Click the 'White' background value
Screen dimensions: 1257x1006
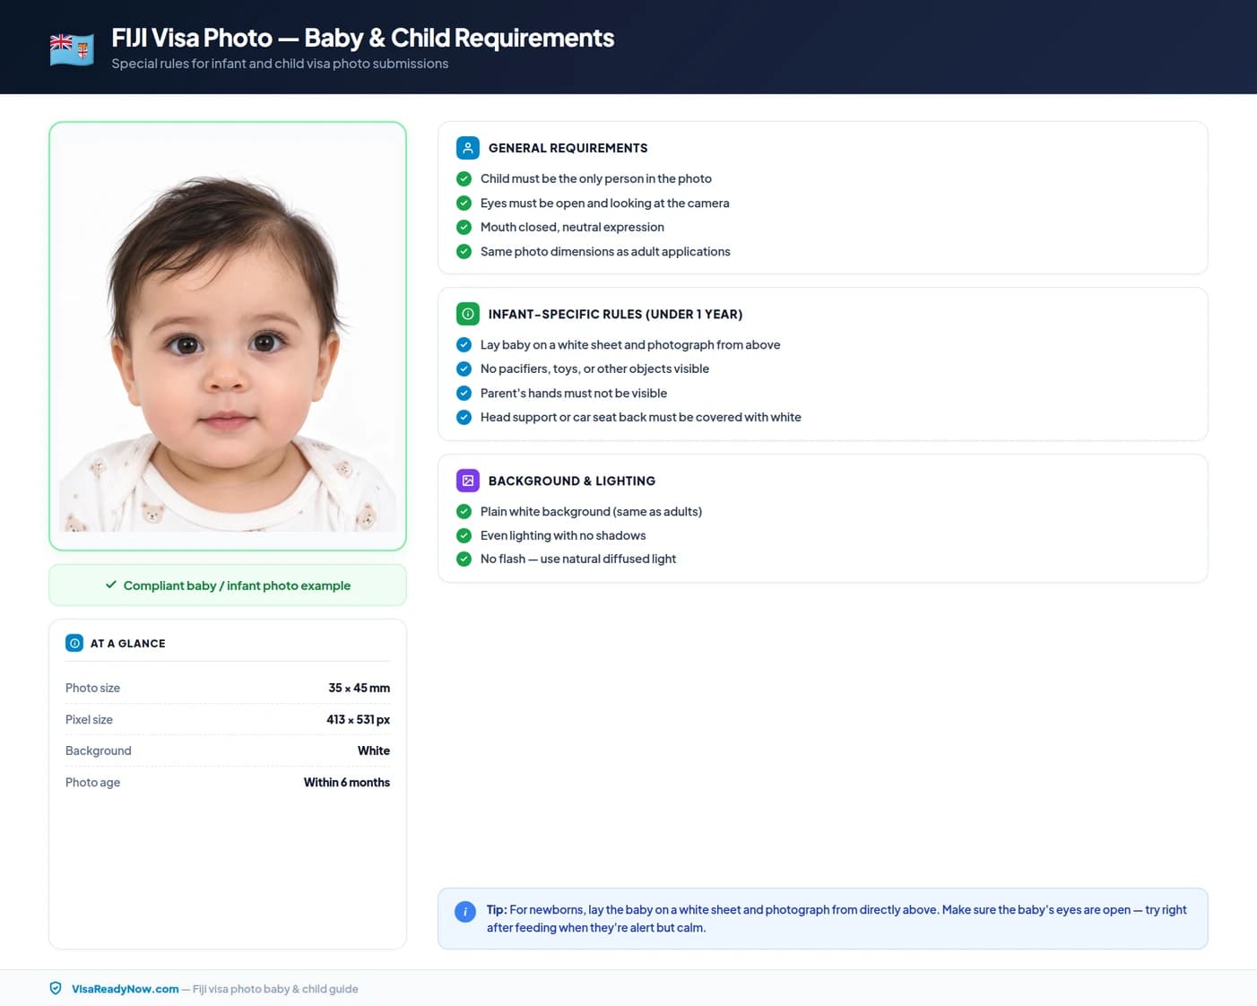tap(374, 750)
